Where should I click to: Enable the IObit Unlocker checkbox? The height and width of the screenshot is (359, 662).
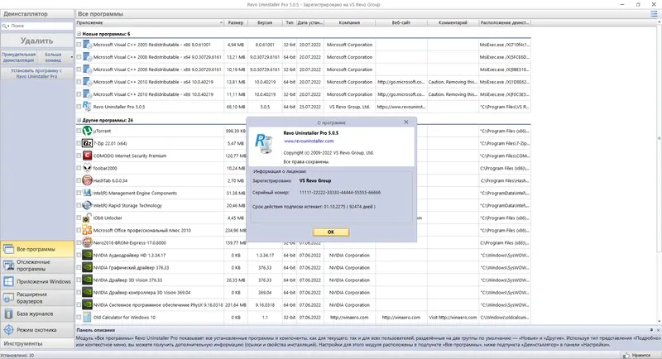coord(79,218)
